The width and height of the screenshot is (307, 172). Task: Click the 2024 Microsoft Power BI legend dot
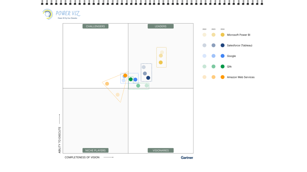[222, 35]
